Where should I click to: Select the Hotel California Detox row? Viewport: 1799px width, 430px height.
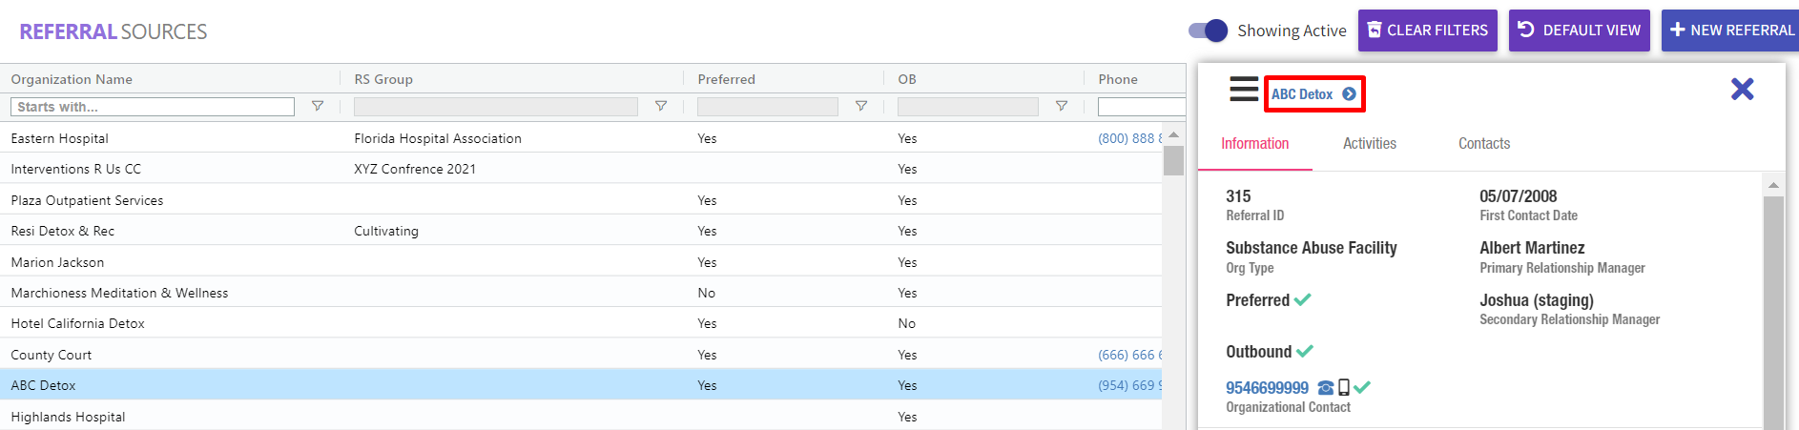78,323
